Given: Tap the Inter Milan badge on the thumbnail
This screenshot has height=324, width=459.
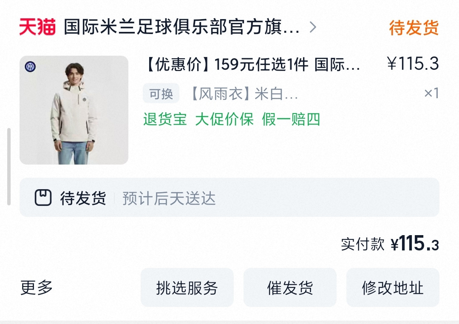Looking at the screenshot, I should (30, 67).
